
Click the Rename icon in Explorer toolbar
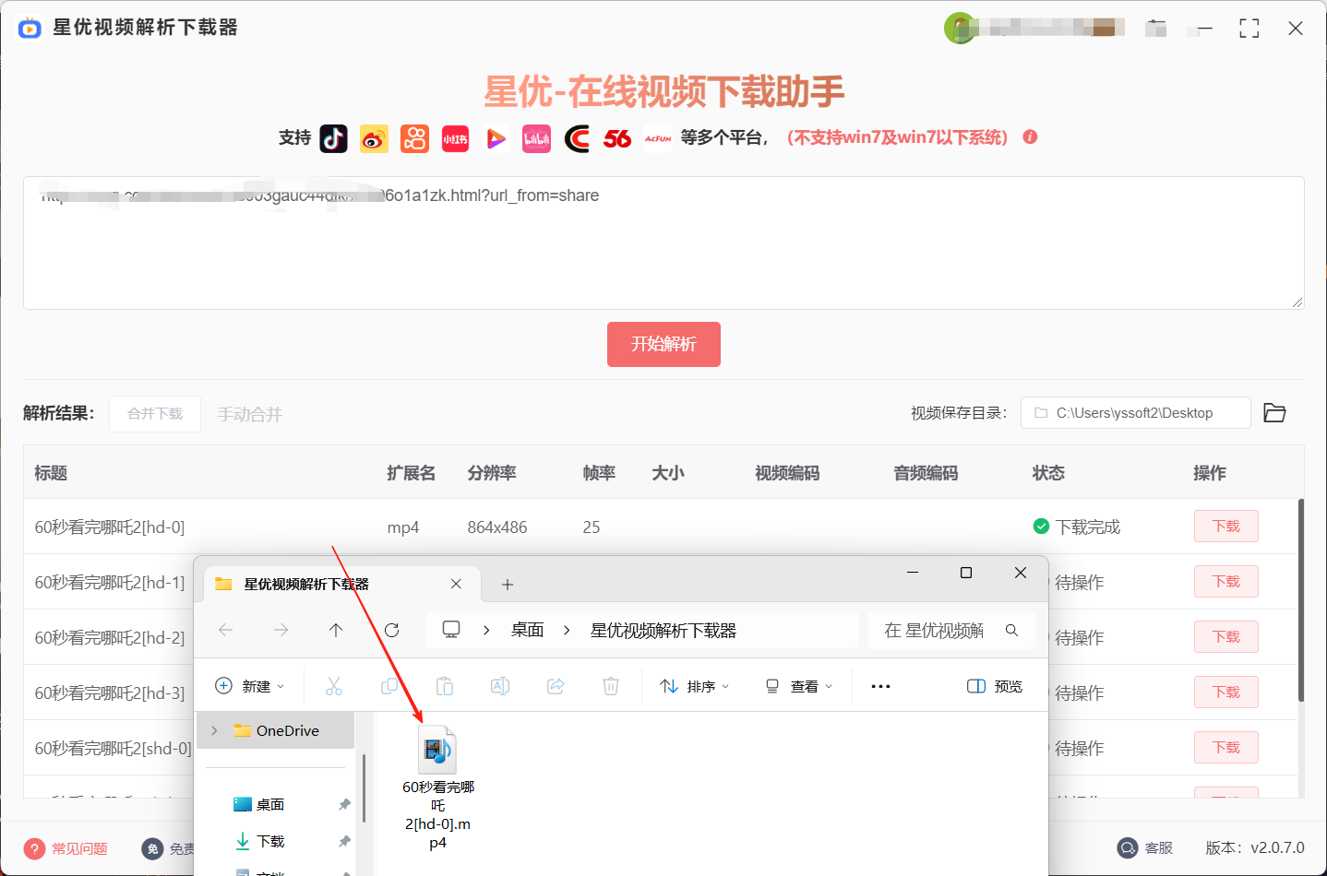500,686
